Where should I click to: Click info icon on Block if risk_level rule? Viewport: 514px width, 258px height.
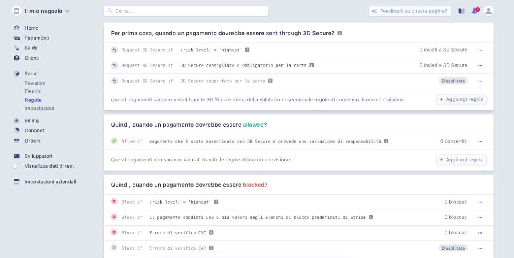[216, 202]
